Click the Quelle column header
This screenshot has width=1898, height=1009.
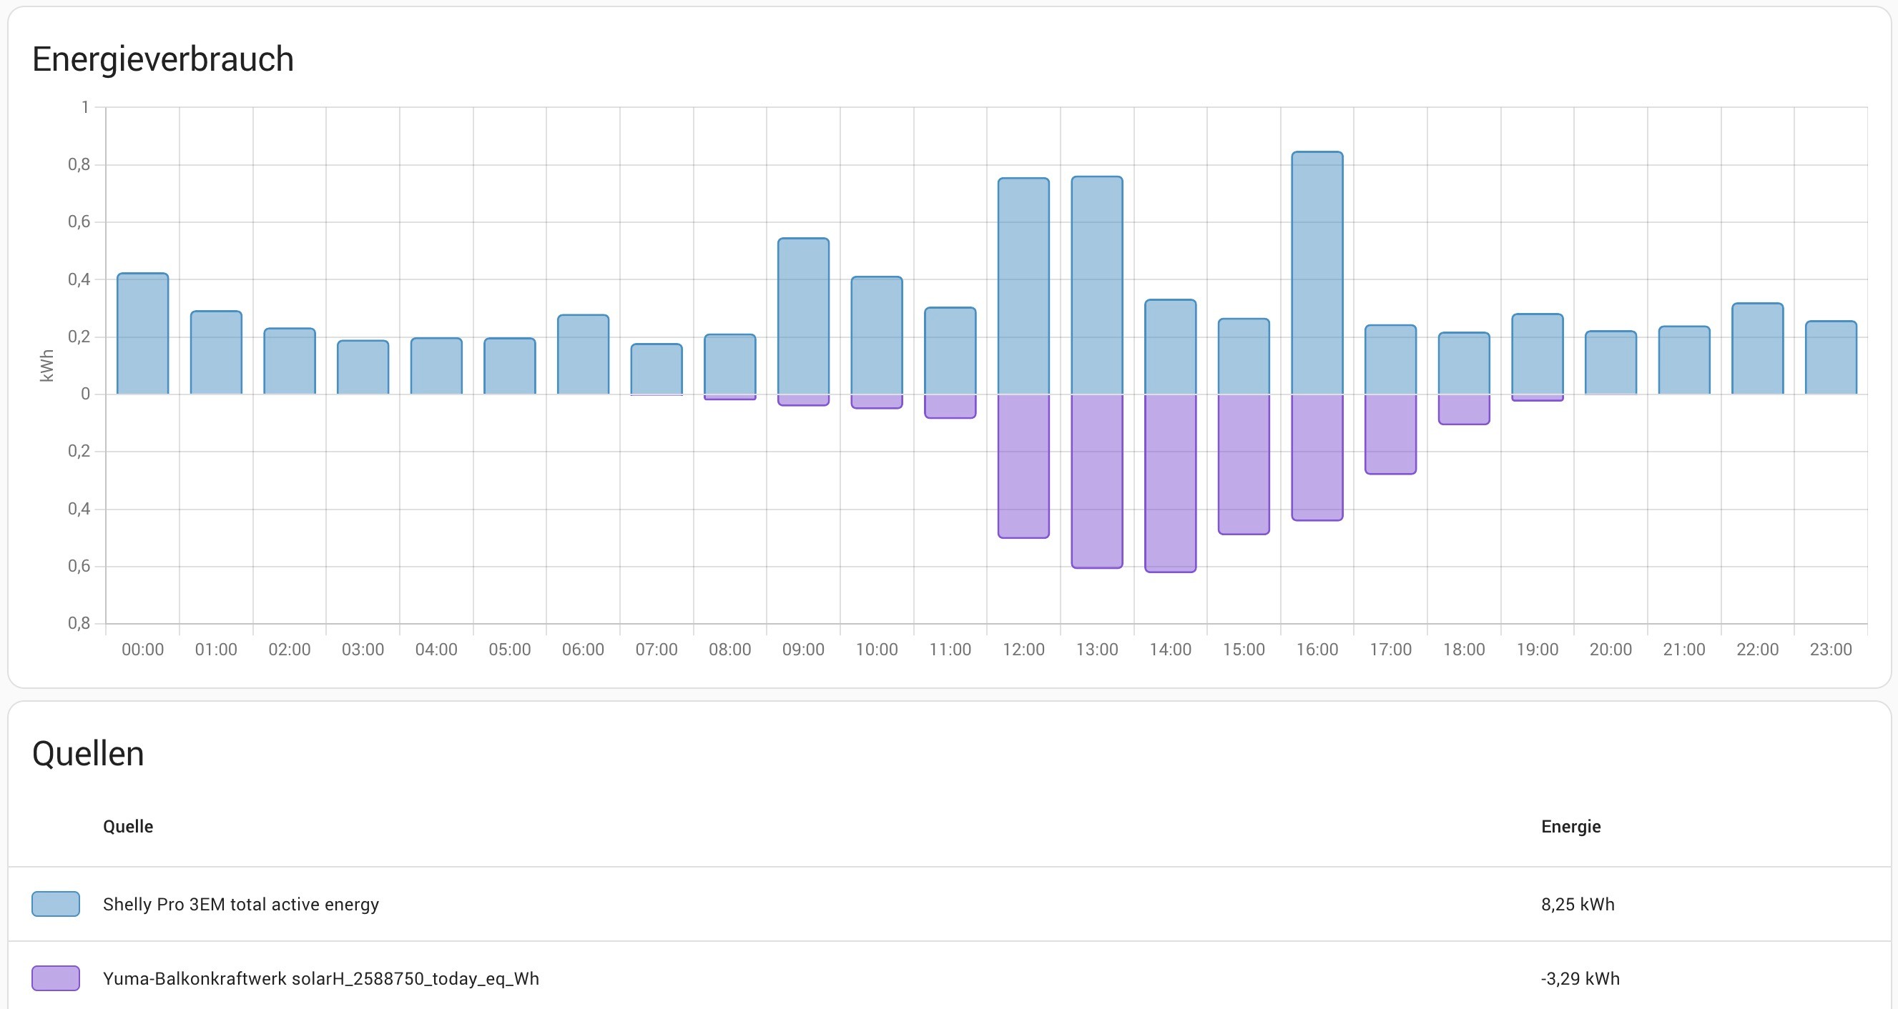(128, 826)
